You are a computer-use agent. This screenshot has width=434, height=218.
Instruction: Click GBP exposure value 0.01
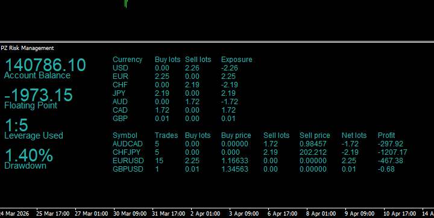pyautogui.click(x=228, y=119)
